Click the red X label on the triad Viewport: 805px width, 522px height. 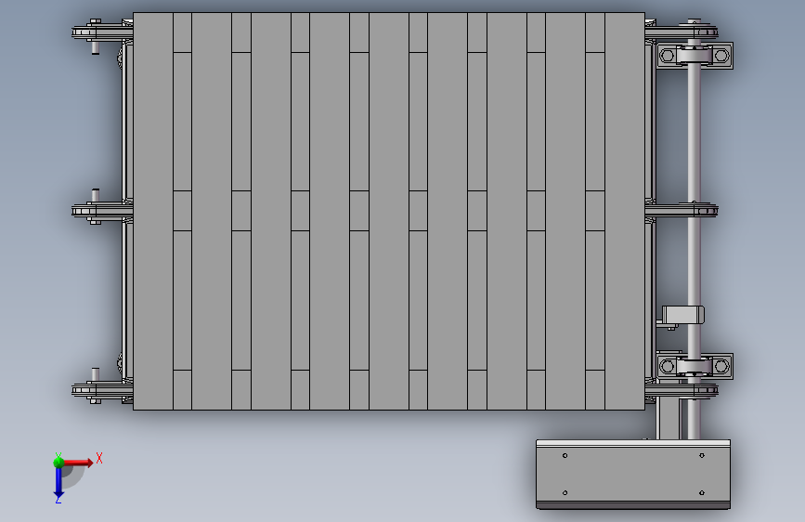pos(99,458)
